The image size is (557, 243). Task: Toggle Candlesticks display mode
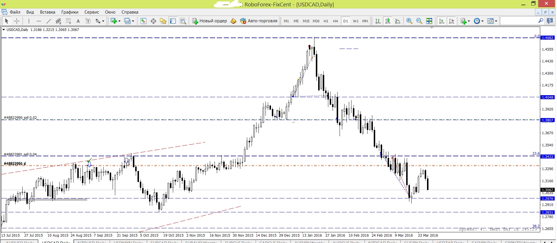pyautogui.click(x=388, y=21)
